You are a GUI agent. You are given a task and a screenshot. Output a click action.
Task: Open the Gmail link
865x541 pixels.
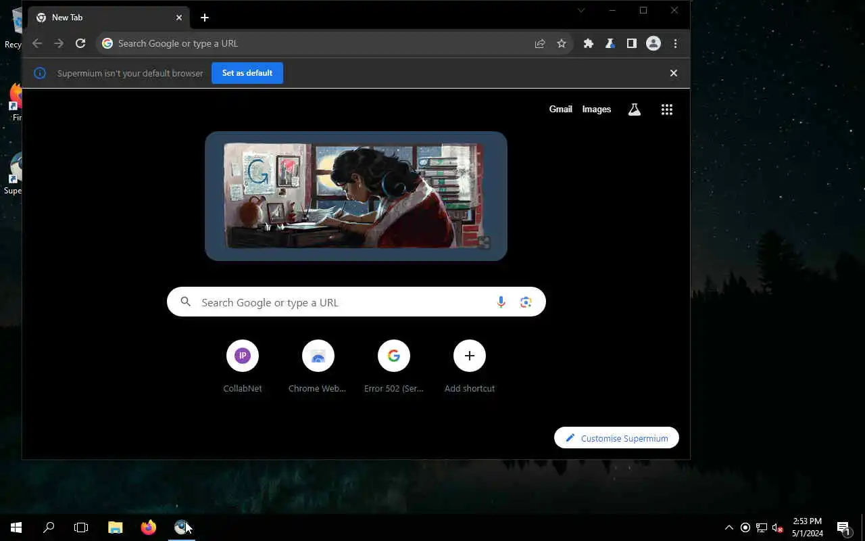point(561,109)
